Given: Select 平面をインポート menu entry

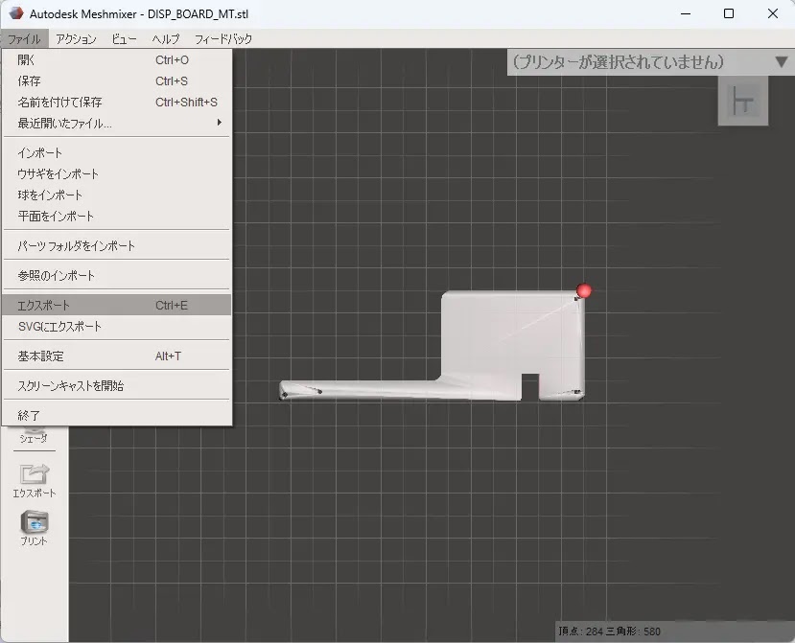Looking at the screenshot, I should 117,217.
